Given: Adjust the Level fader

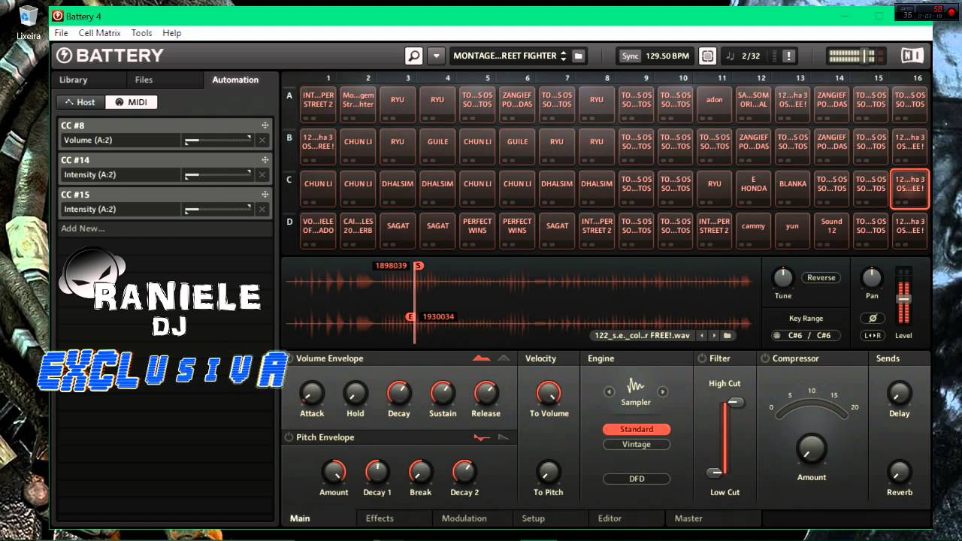Looking at the screenshot, I should [903, 298].
